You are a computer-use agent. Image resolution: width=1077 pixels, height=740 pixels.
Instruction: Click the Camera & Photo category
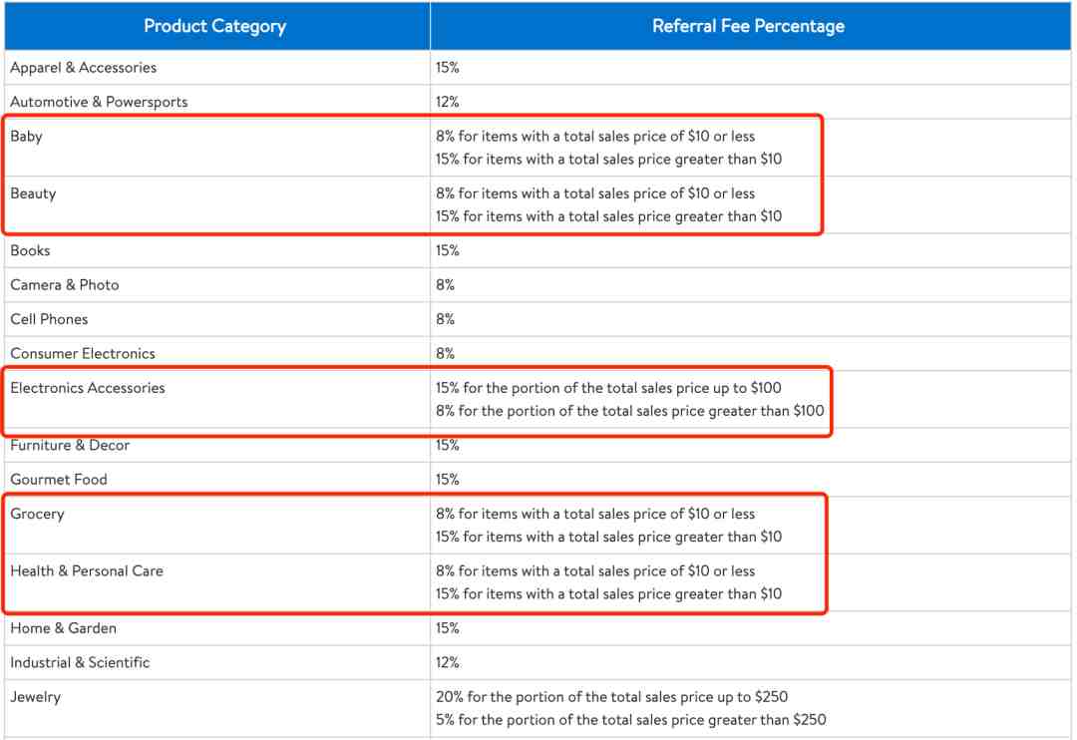click(x=65, y=285)
